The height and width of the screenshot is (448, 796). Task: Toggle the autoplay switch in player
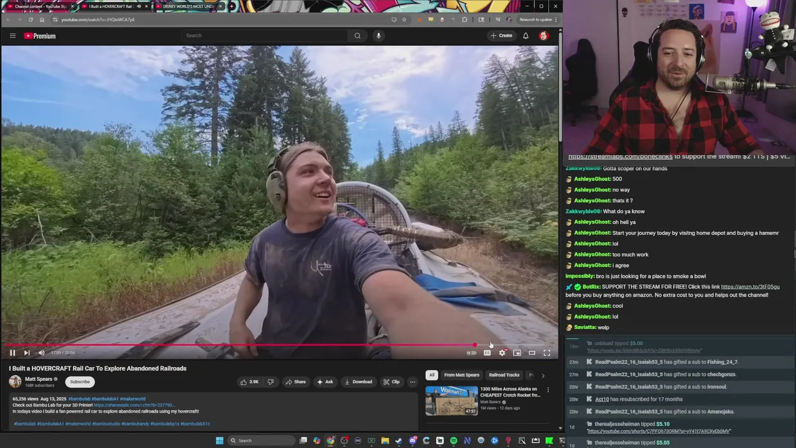(471, 353)
